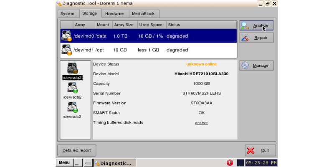Click the Device Status label
The image size is (334, 167).
point(106,64)
